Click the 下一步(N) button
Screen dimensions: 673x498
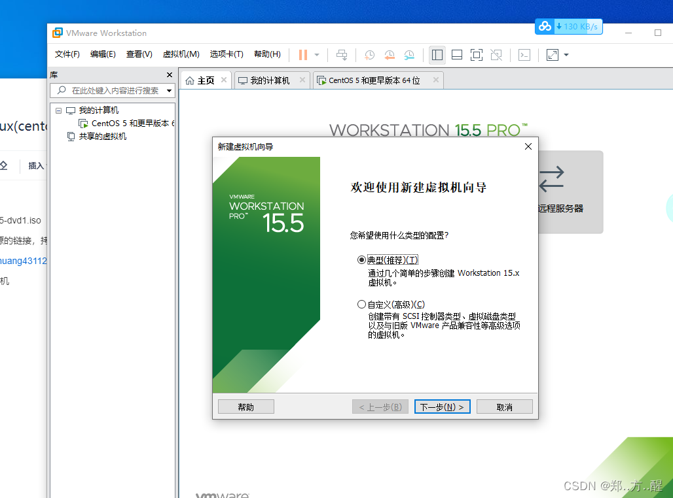point(442,406)
